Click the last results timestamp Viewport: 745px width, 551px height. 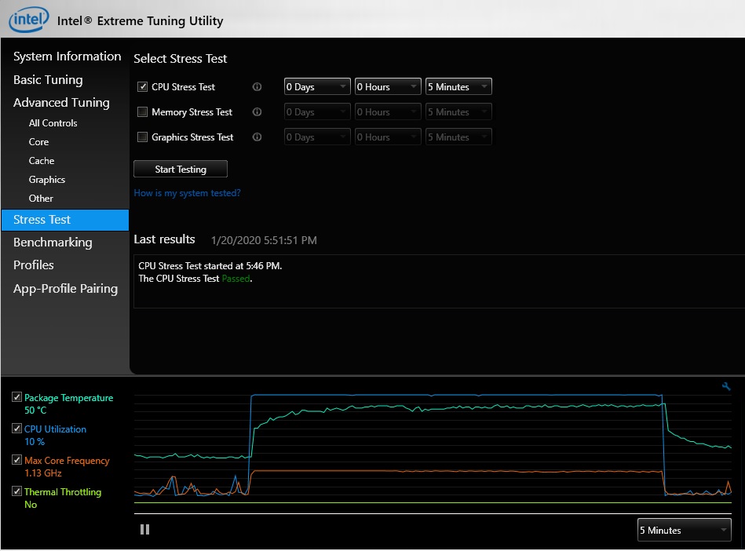click(x=264, y=240)
